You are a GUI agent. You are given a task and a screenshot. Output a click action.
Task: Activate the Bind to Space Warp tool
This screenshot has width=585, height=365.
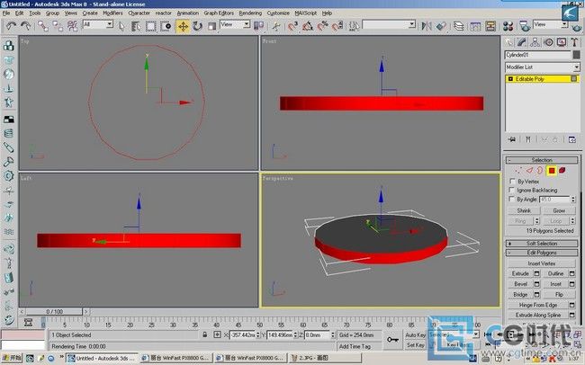[72, 26]
